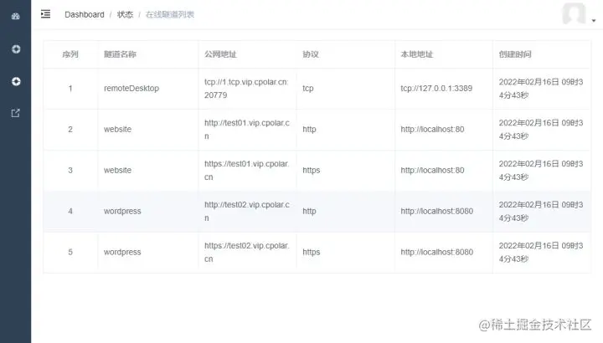
Task: Click sequence number 5 cell
Action: point(70,253)
